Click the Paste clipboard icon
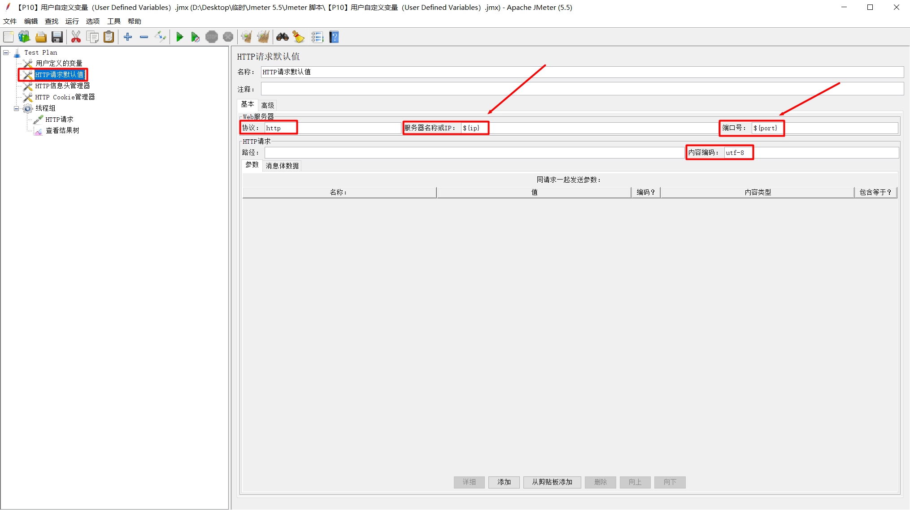The image size is (910, 510). [x=109, y=37]
